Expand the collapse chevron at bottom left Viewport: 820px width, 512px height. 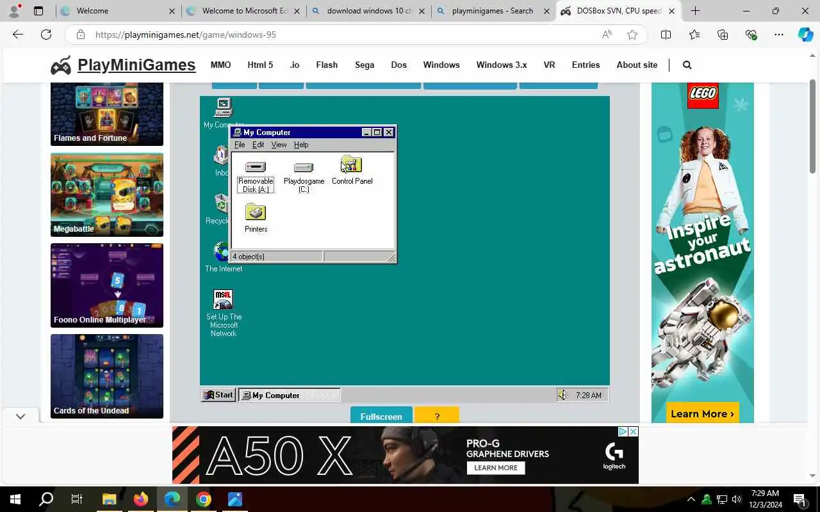coord(20,416)
